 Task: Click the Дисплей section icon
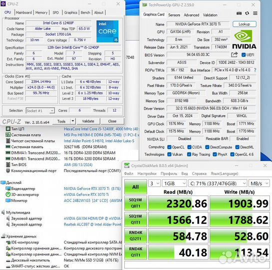pyautogui.click(x=3, y=182)
